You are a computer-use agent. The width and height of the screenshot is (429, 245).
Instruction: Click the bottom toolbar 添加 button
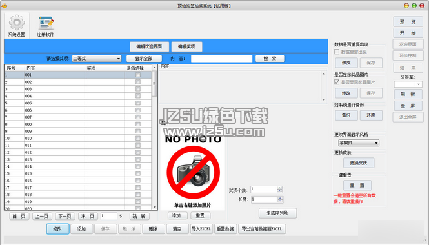pos(81,229)
